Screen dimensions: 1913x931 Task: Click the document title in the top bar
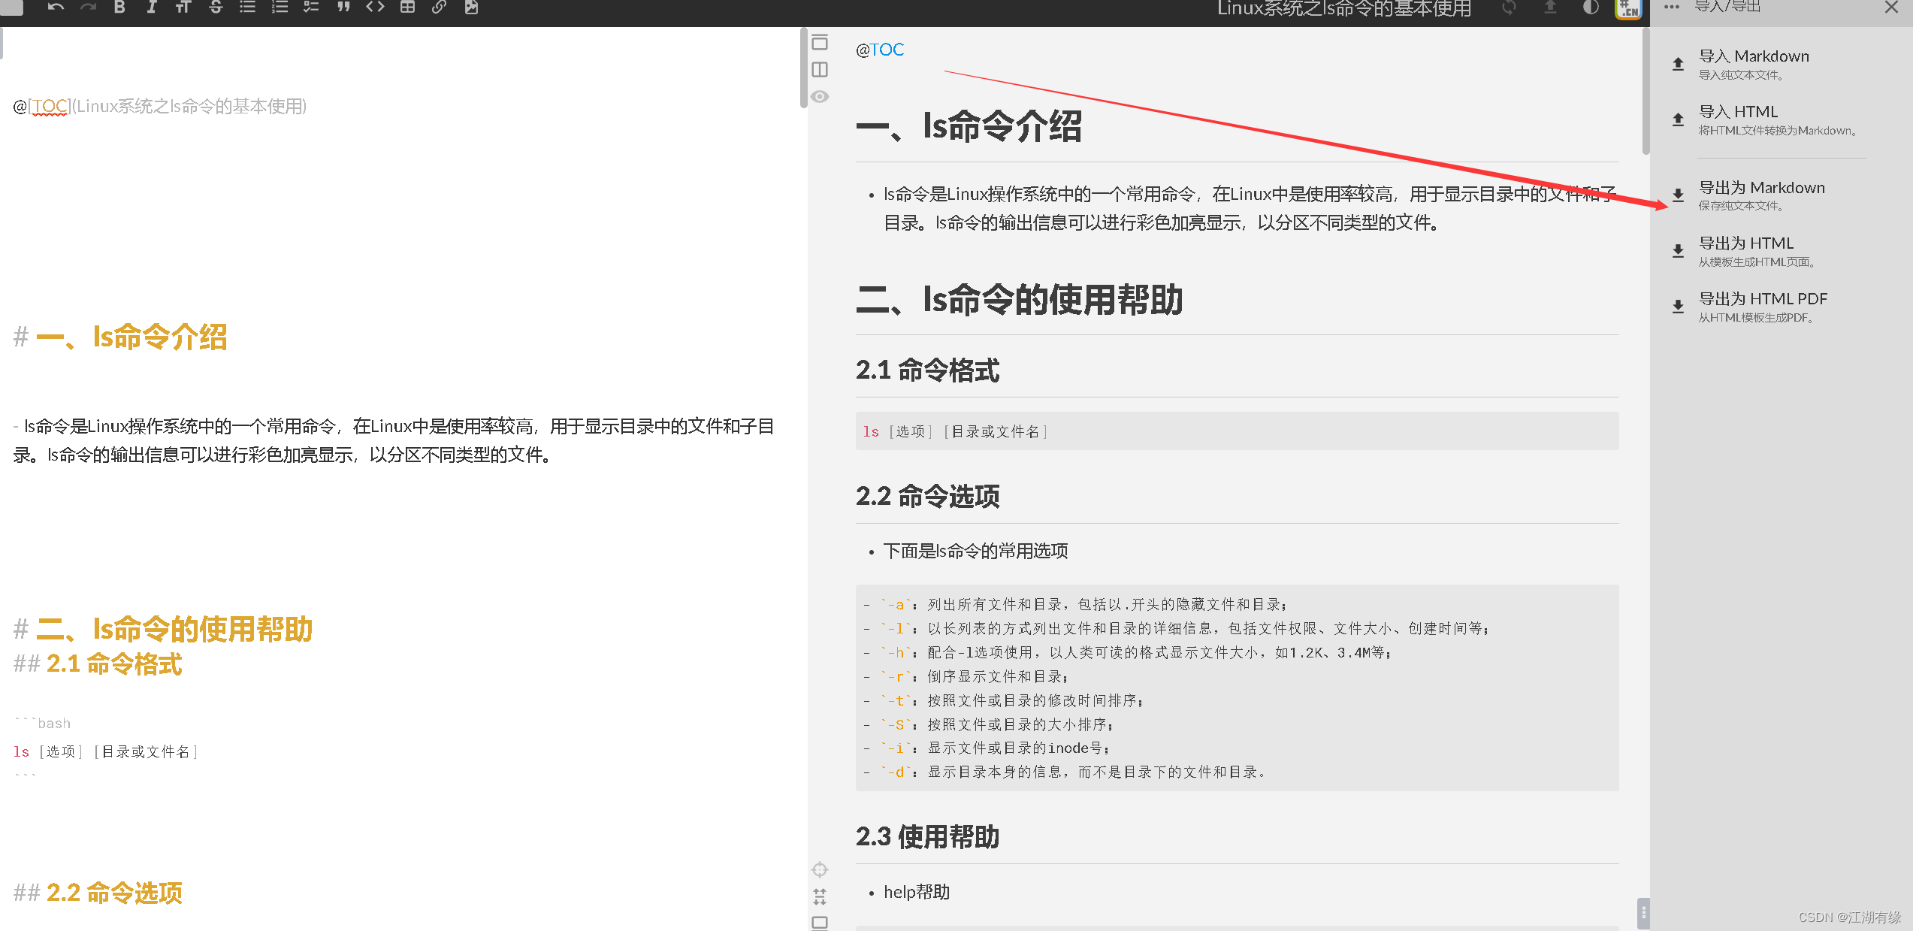[1344, 8]
